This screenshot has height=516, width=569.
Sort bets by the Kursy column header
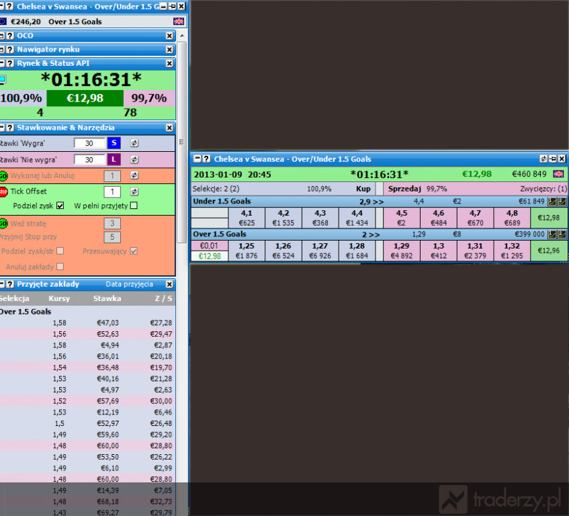pyautogui.click(x=59, y=298)
